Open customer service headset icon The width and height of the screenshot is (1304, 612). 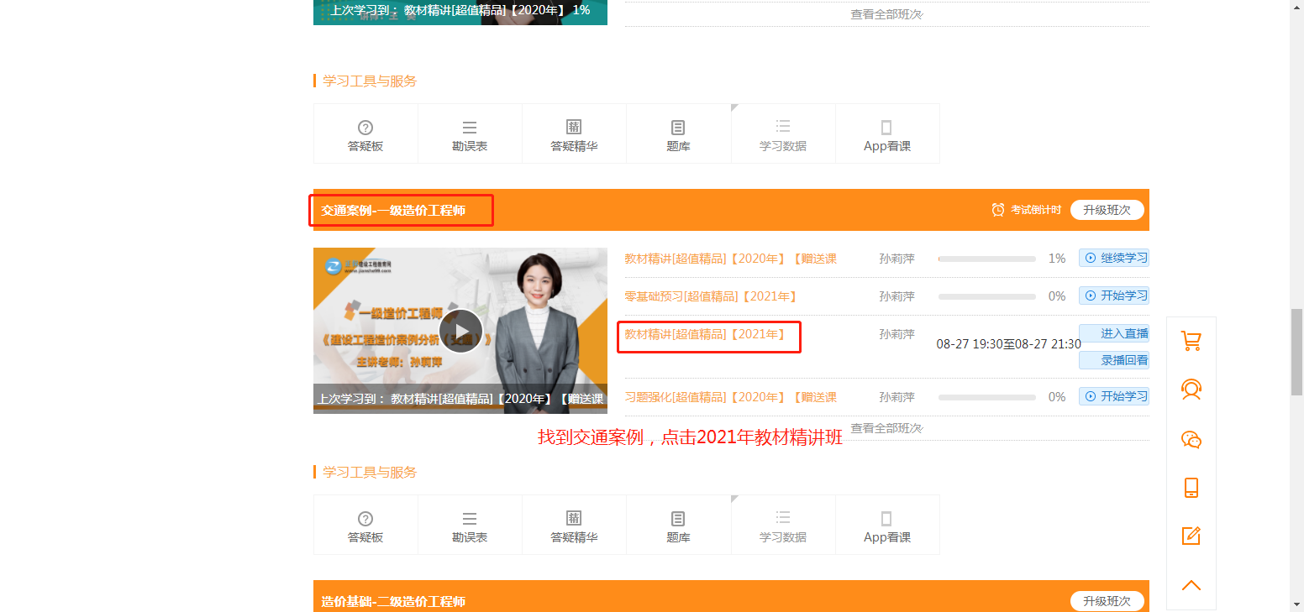[1191, 390]
